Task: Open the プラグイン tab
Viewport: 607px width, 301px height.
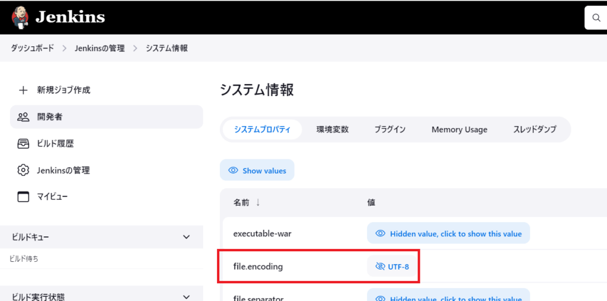Action: click(x=389, y=129)
